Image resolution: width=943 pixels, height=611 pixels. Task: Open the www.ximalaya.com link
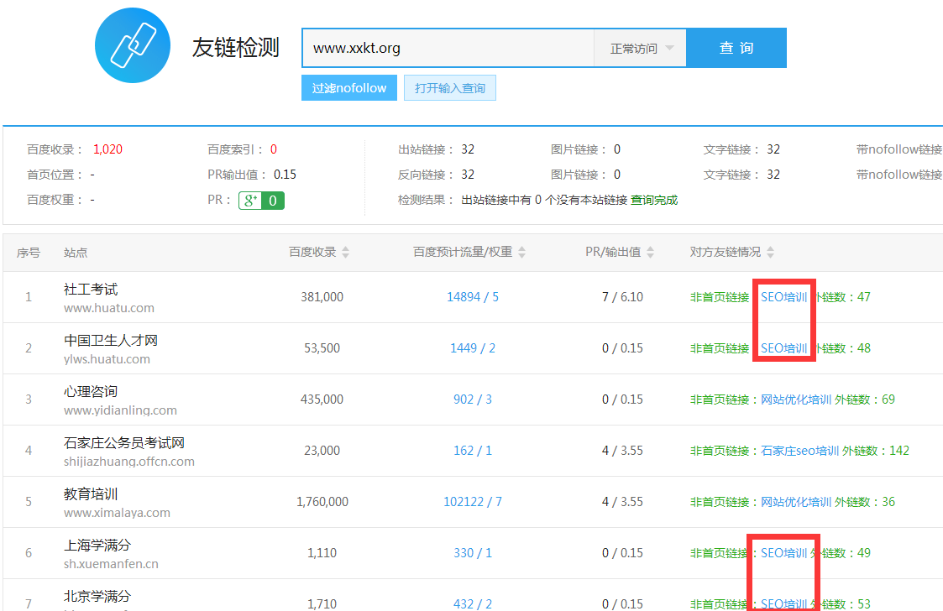click(x=118, y=512)
